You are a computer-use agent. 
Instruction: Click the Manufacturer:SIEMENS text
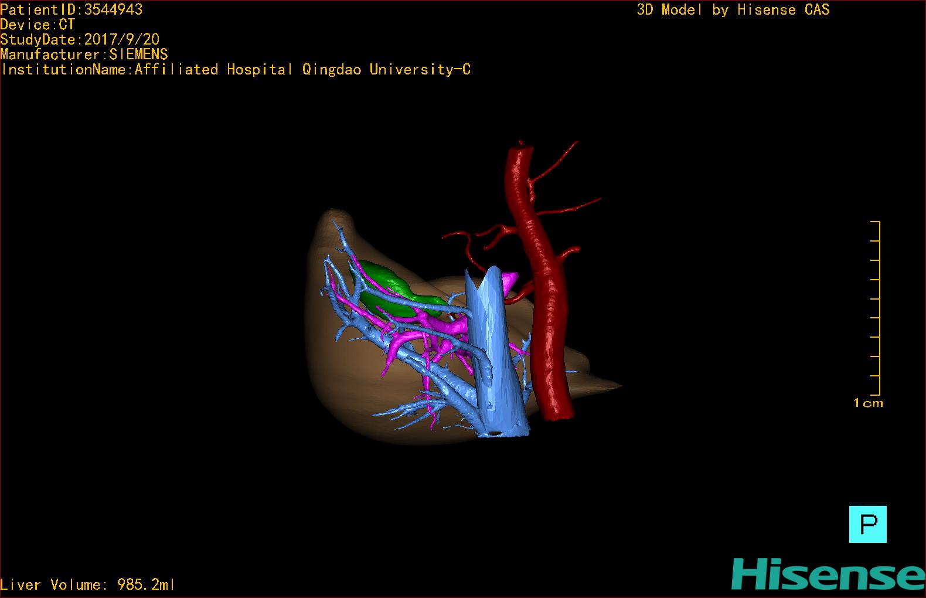[84, 55]
